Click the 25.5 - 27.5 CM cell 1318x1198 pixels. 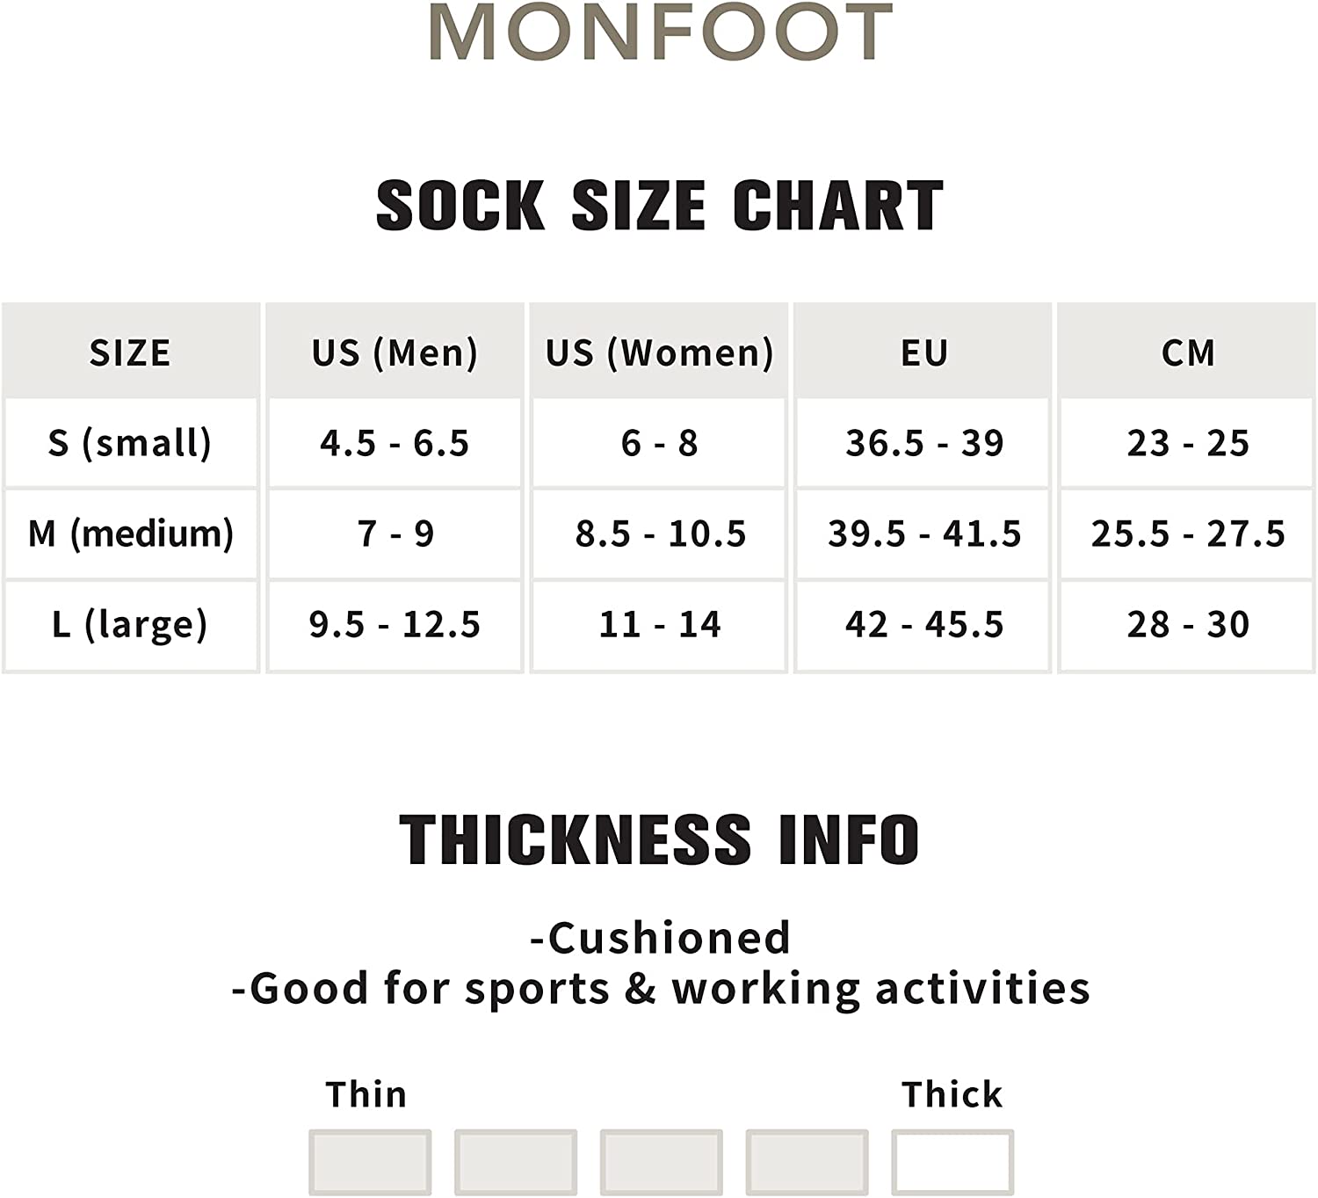(x=1188, y=534)
